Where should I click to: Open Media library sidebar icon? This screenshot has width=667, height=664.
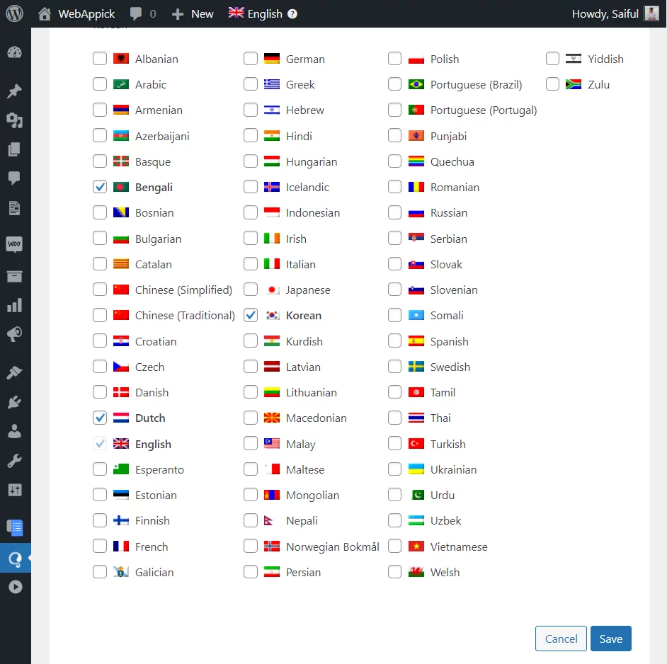tap(14, 121)
